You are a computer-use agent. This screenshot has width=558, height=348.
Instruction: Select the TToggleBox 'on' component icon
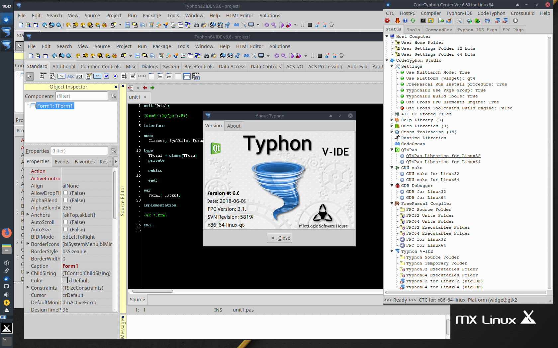tap(97, 76)
